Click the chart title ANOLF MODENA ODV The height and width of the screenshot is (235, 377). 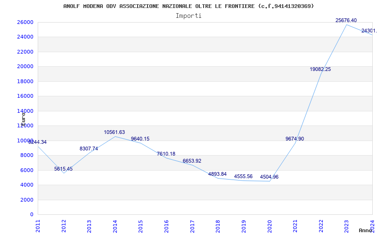pos(188,6)
